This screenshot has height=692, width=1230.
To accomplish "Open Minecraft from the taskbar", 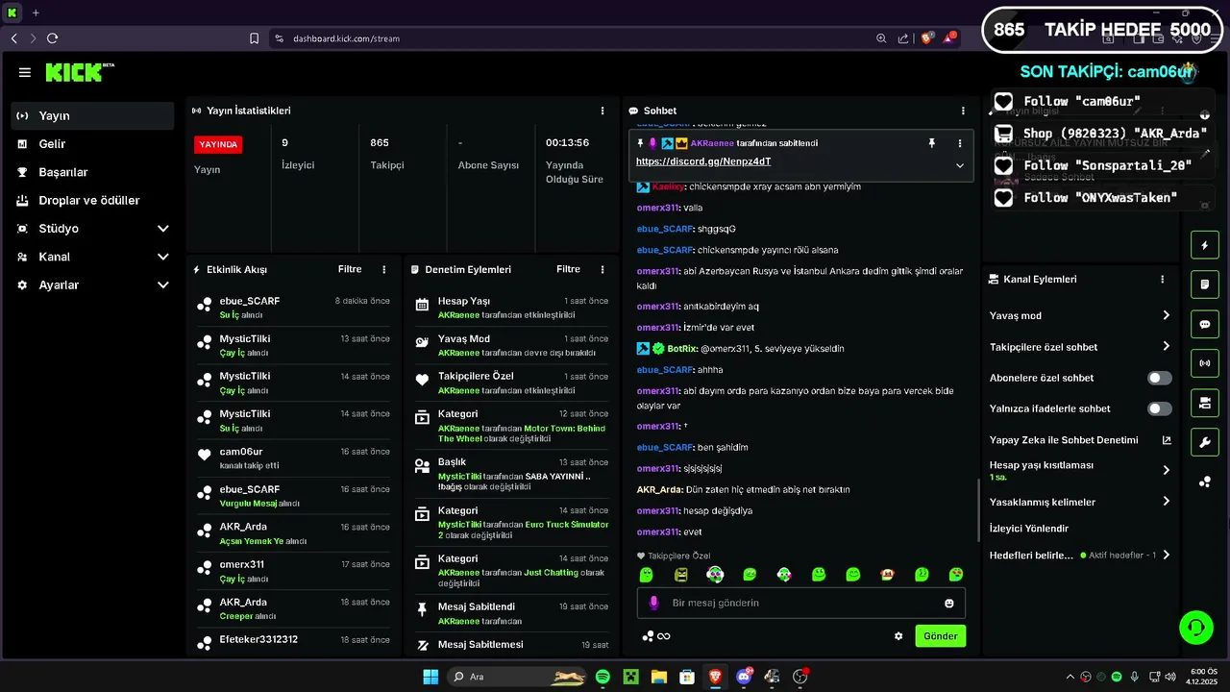I will (x=630, y=677).
